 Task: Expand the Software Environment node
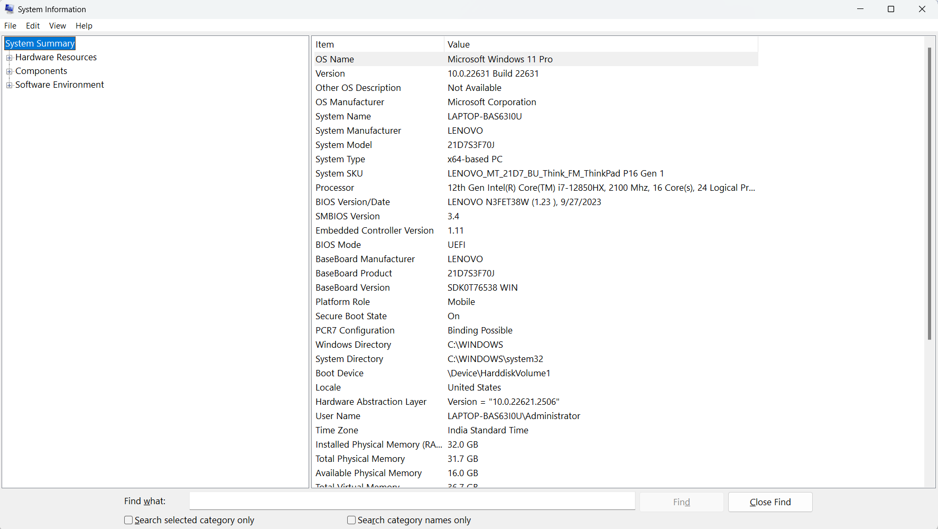[x=9, y=85]
